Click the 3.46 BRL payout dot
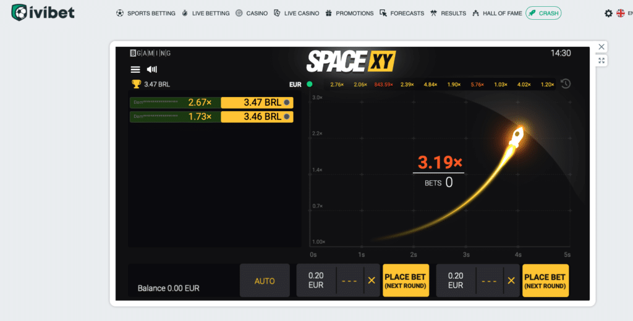 pos(287,117)
